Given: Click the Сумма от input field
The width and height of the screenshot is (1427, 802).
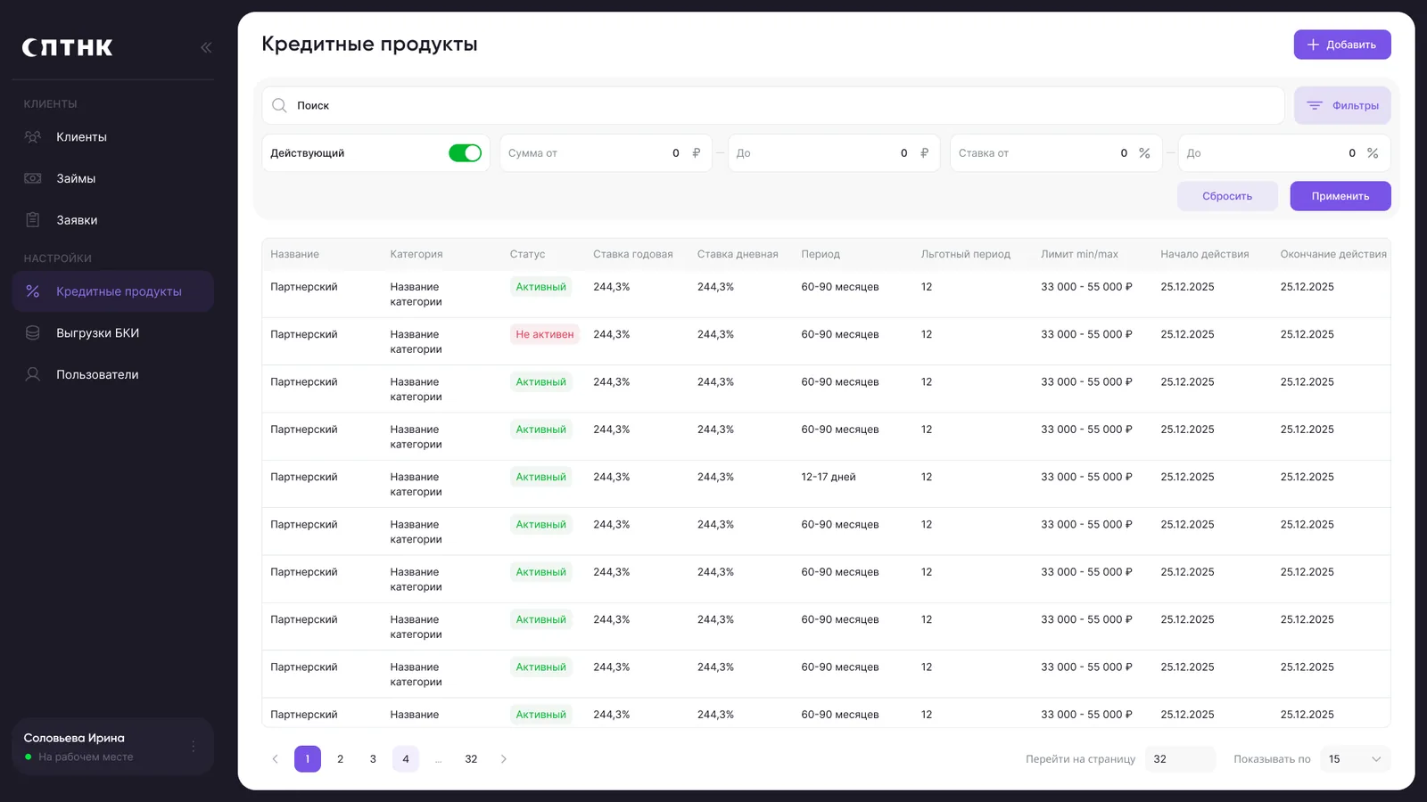Looking at the screenshot, I should pos(606,153).
